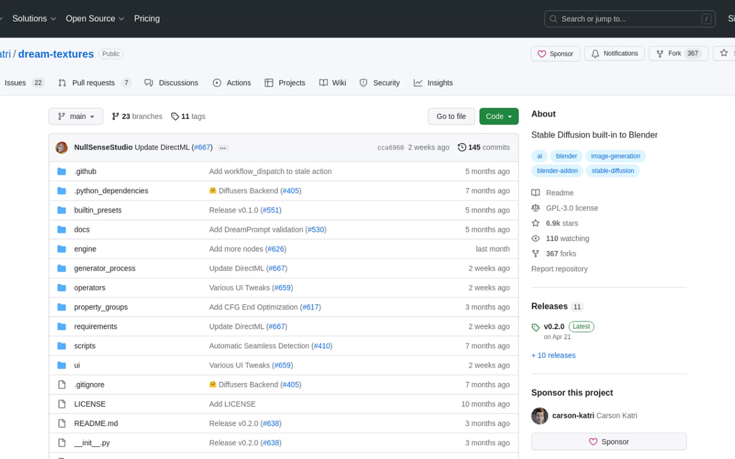
Task: Expand commit message ellipsis button
Action: pyautogui.click(x=223, y=148)
